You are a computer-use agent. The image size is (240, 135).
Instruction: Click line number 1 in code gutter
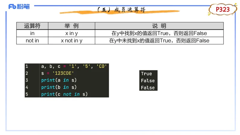click(x=27, y=66)
